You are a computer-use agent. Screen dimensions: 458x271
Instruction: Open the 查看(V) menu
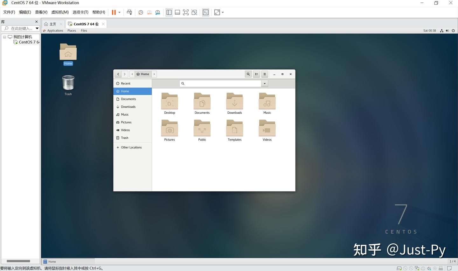tap(41, 12)
